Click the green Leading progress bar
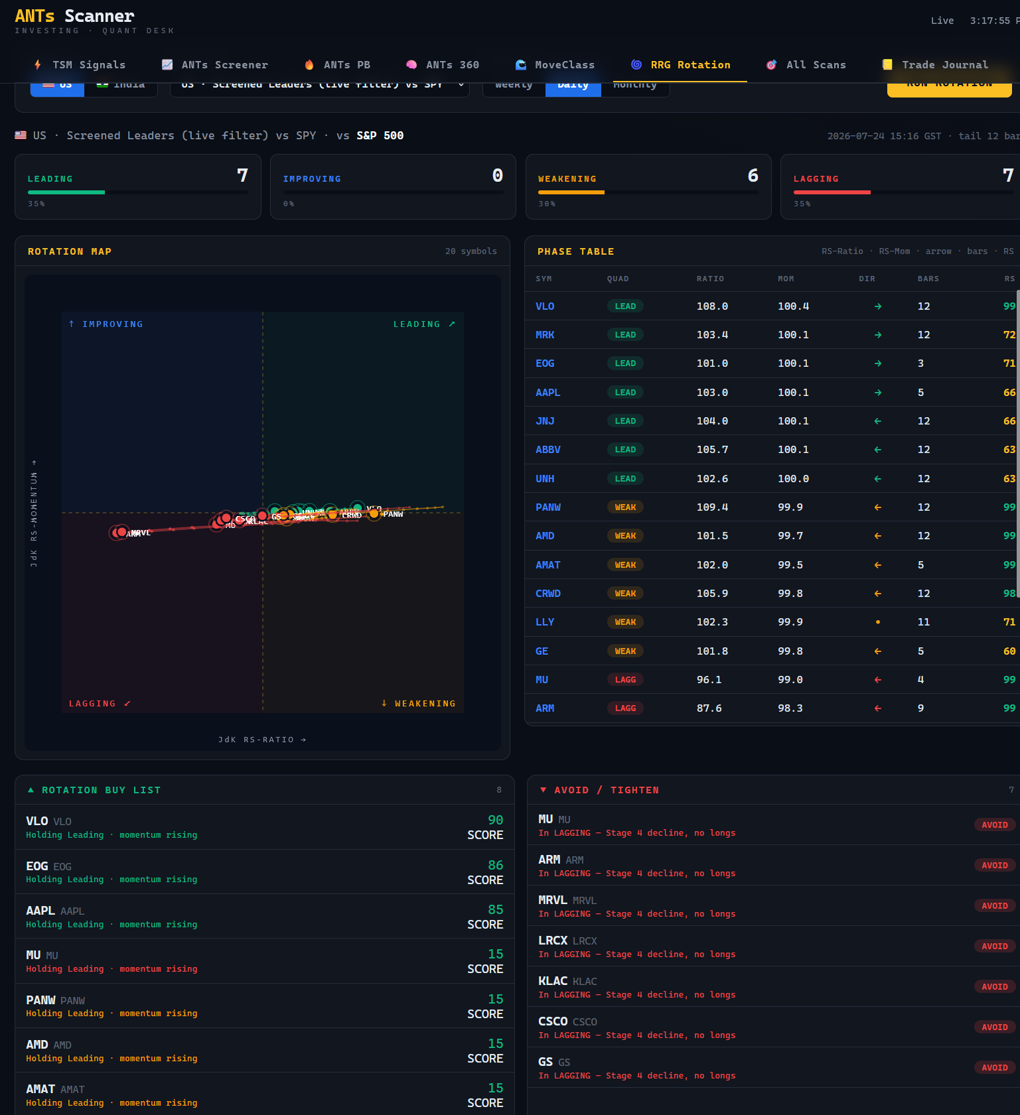Viewport: 1020px width, 1115px height. [66, 192]
